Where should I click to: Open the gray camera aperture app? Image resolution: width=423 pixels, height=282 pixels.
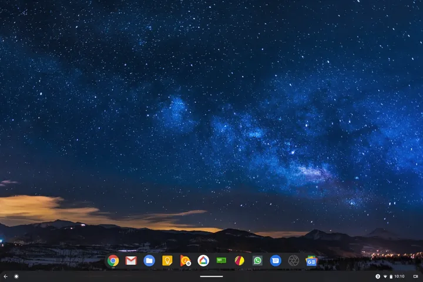293,260
